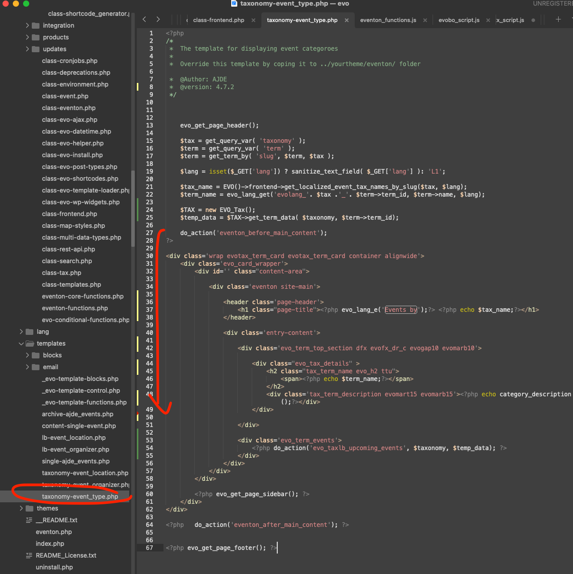
Task: Open eventon-core-functions.php file
Action: [x=83, y=296]
